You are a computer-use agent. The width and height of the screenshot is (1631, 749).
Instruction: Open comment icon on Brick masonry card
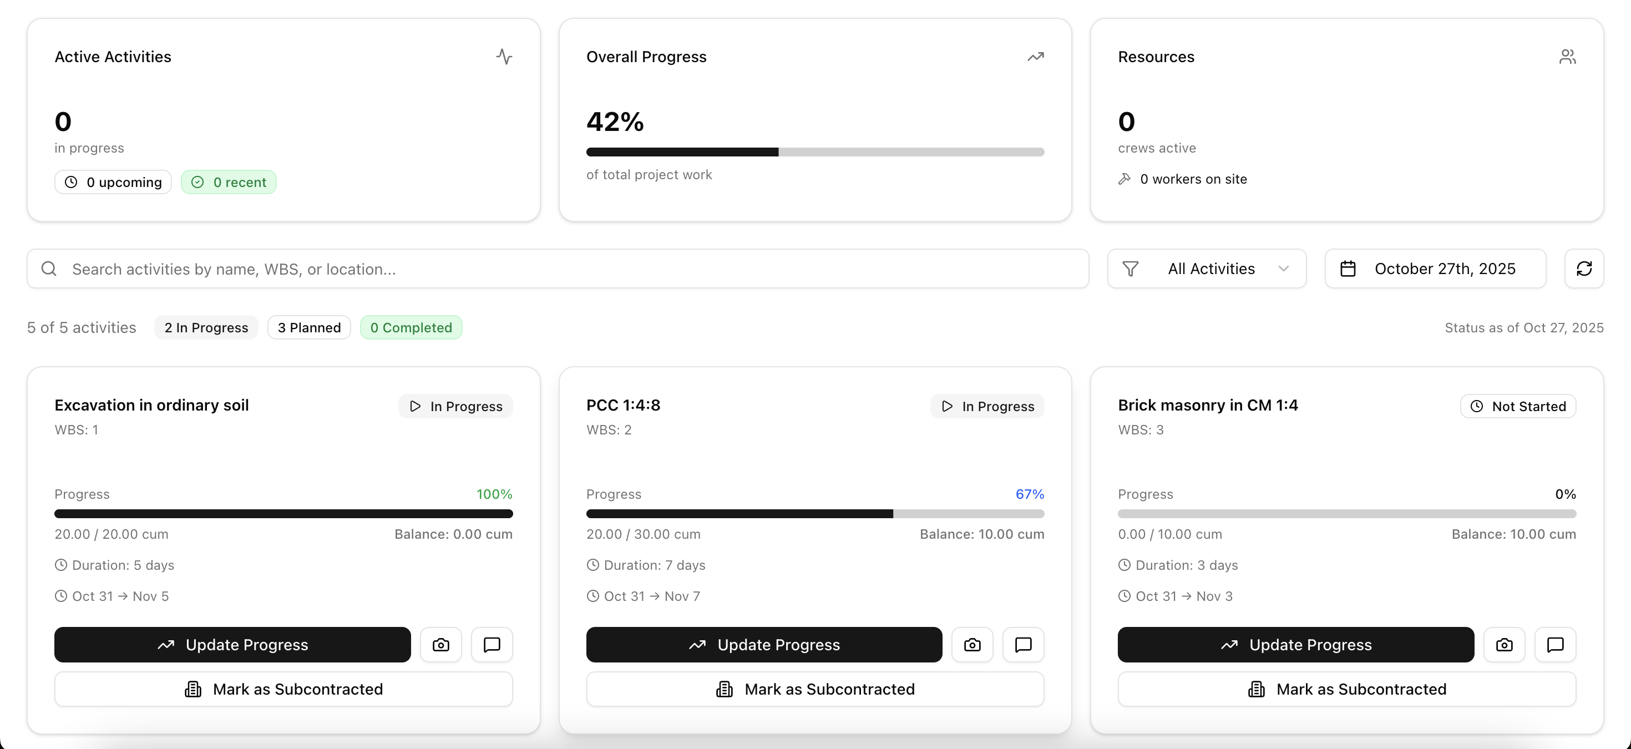1554,645
